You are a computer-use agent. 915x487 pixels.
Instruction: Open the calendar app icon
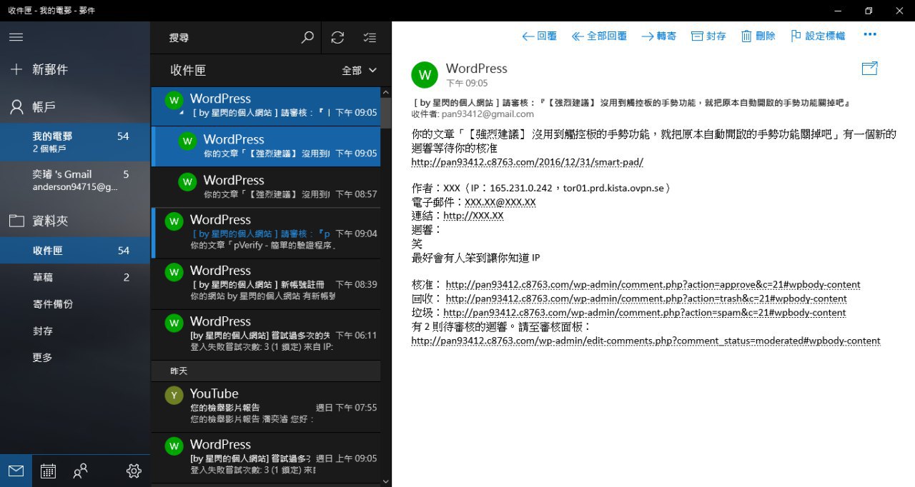point(48,471)
